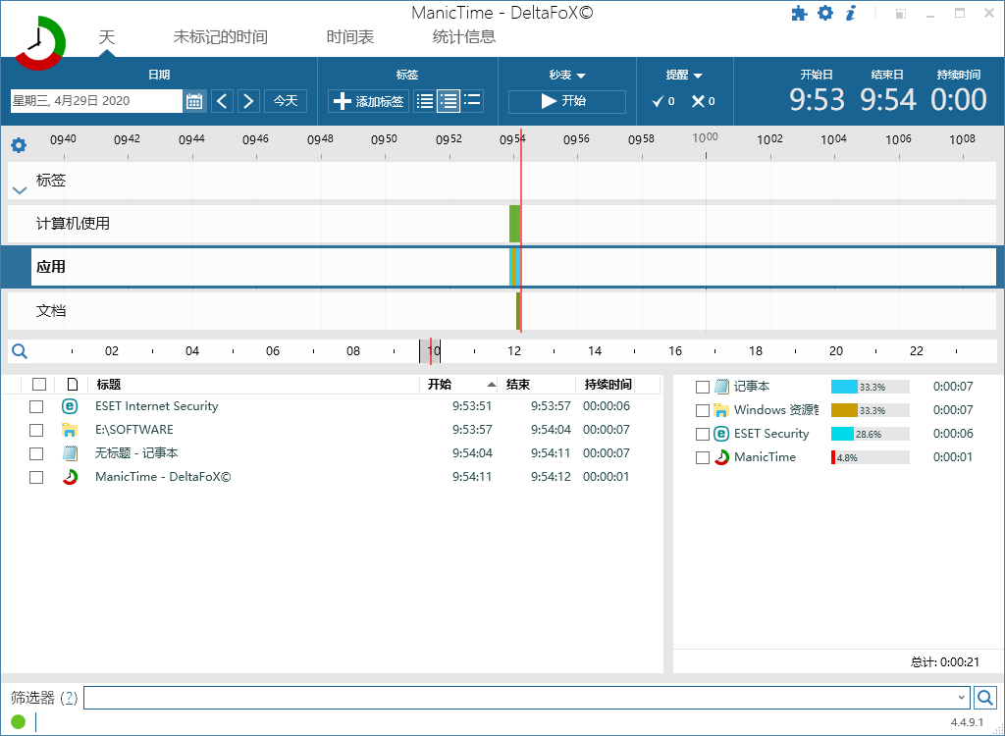Go to the previous day arrow

(223, 101)
